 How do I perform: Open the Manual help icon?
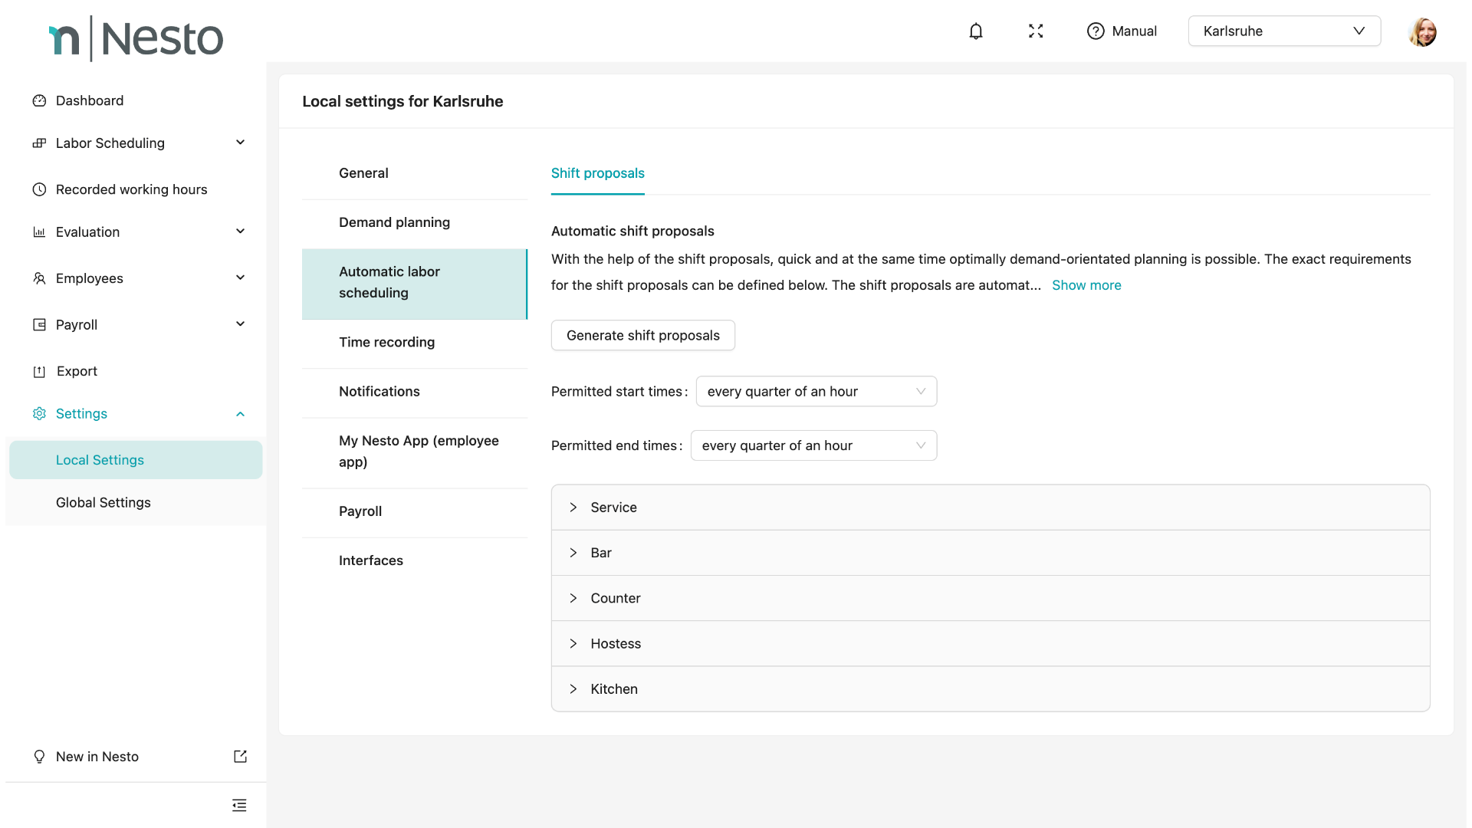1096,31
